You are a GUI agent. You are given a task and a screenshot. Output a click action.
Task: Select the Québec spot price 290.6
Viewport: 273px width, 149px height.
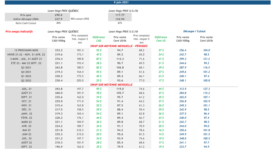tap(58, 15)
